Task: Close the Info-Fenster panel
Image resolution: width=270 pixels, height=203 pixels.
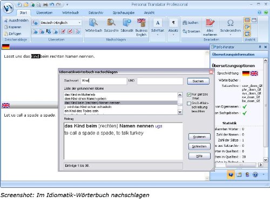Action: [266, 47]
